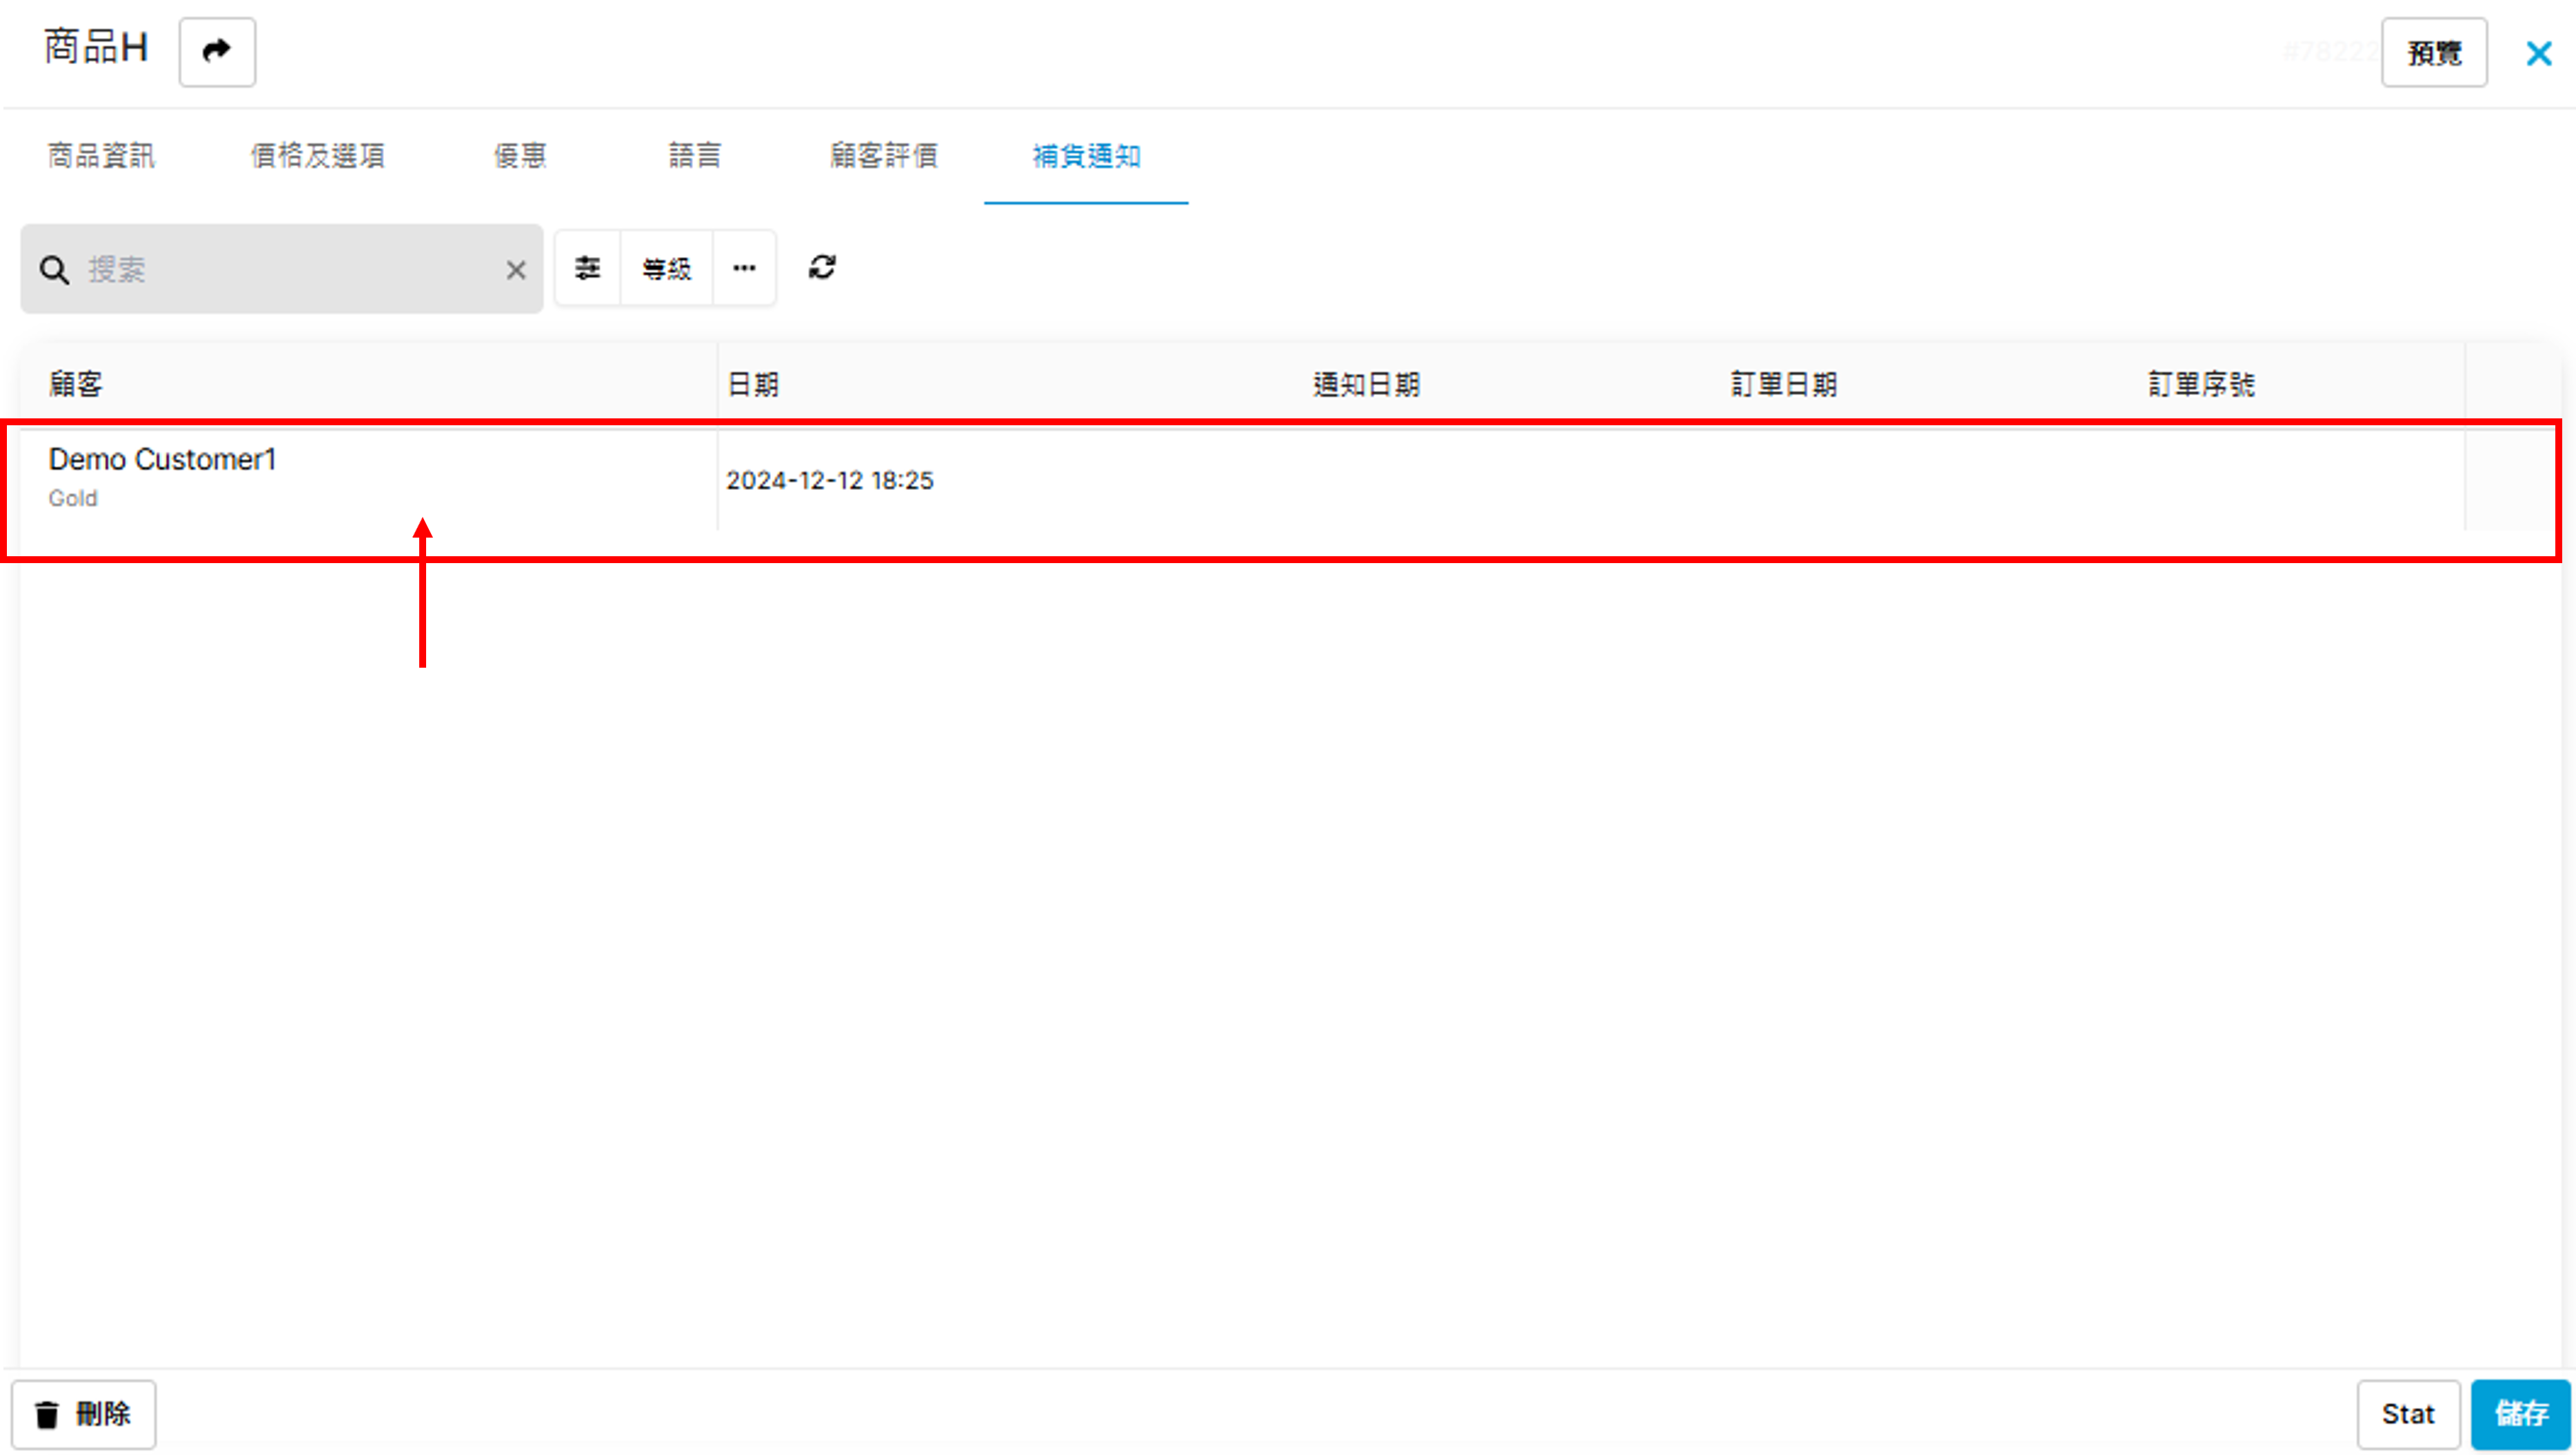
Task: Go to the 優惠 tab
Action: tap(520, 156)
